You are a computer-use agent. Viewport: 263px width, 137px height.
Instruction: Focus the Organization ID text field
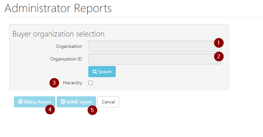(150, 59)
